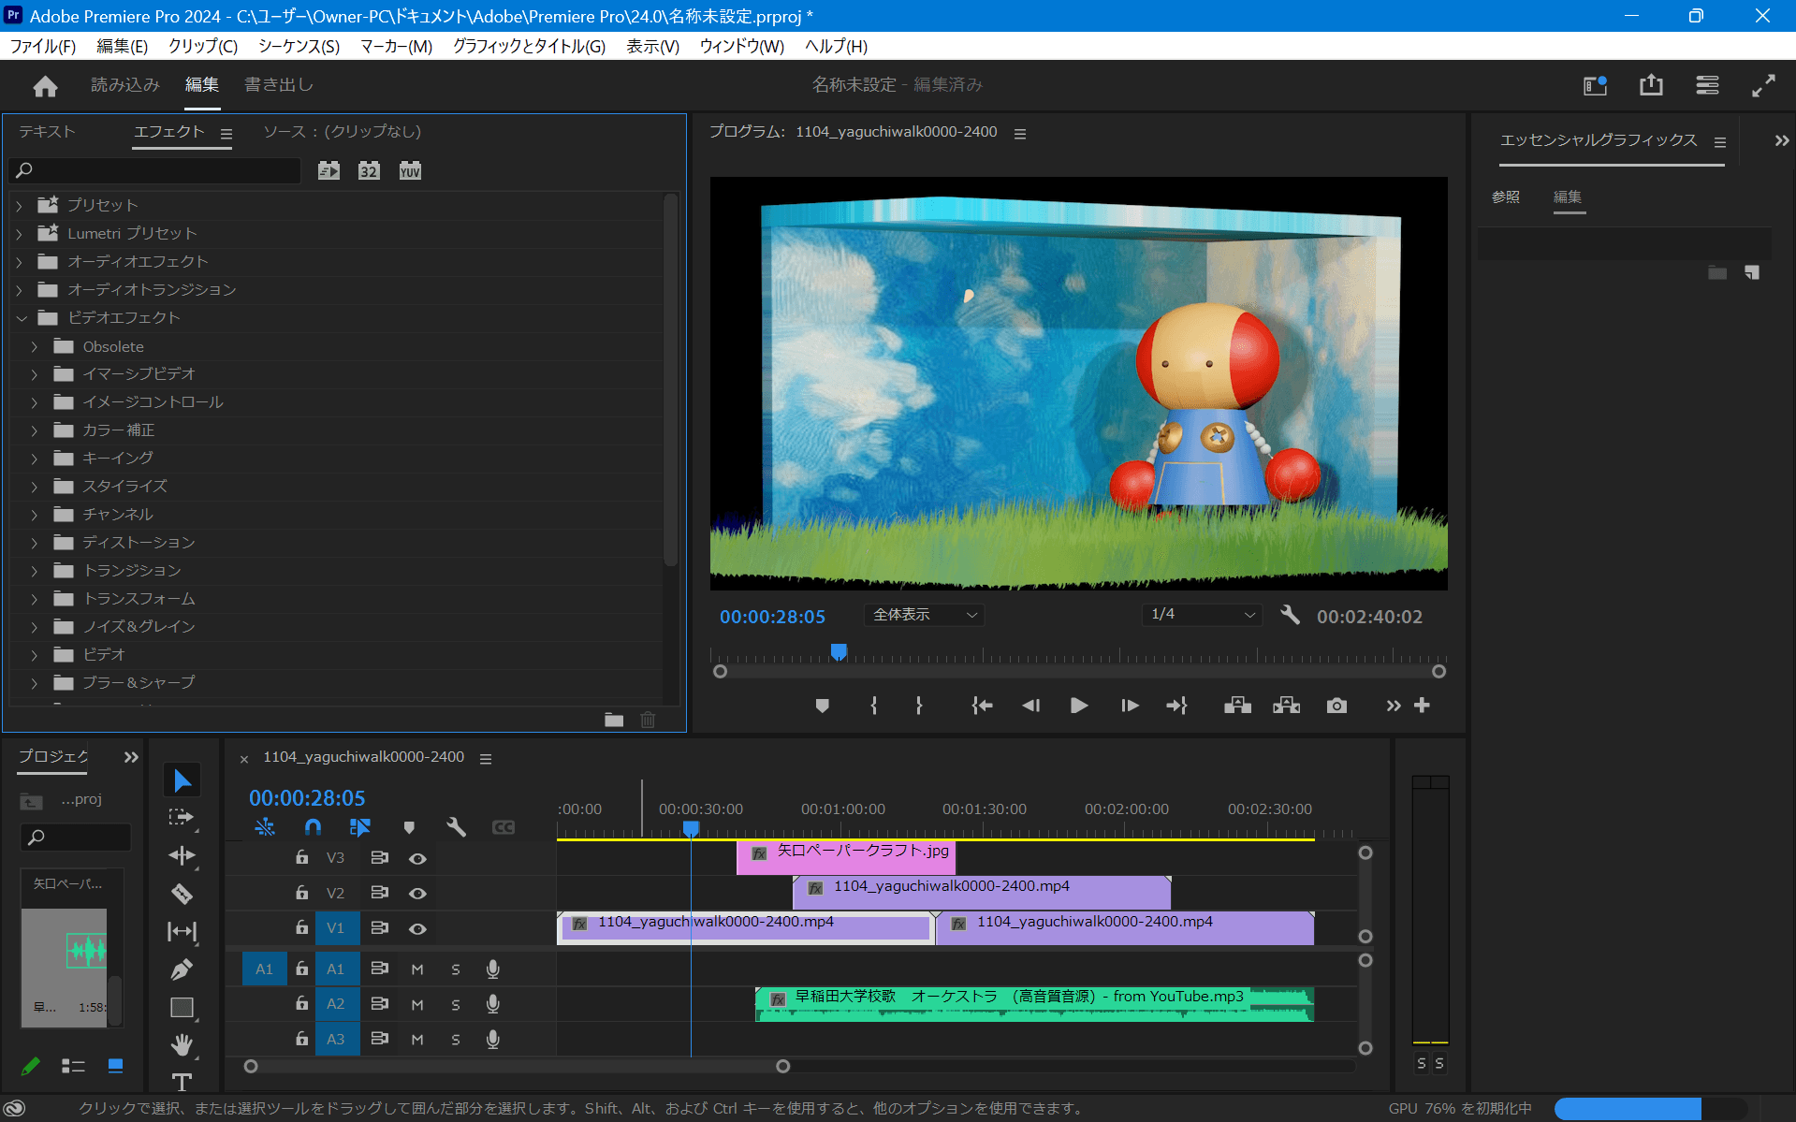Expand the ディストーション effects folder

click(x=35, y=543)
